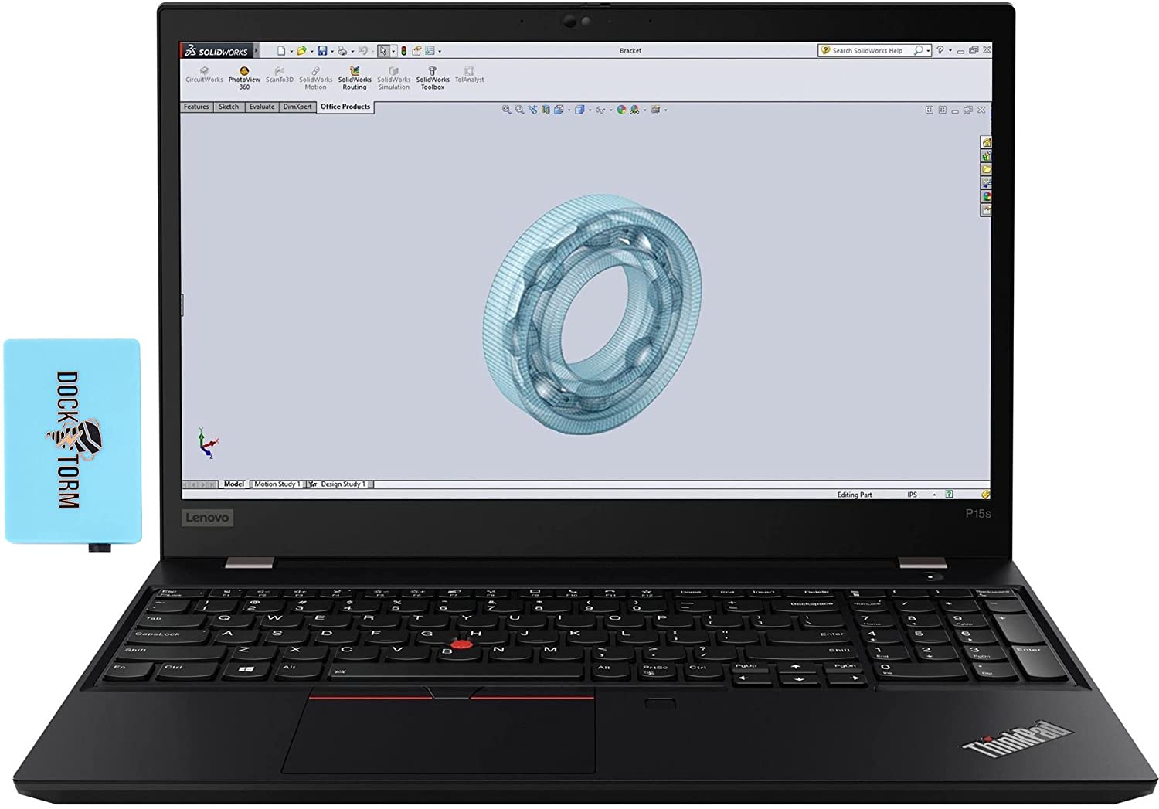Print the document via the printer icon
The width and height of the screenshot is (1159, 809).
pos(342,51)
